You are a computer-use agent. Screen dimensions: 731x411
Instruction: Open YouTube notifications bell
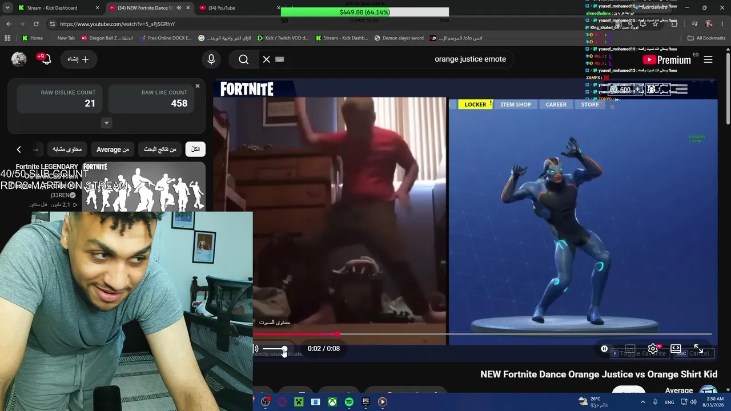pos(46,59)
